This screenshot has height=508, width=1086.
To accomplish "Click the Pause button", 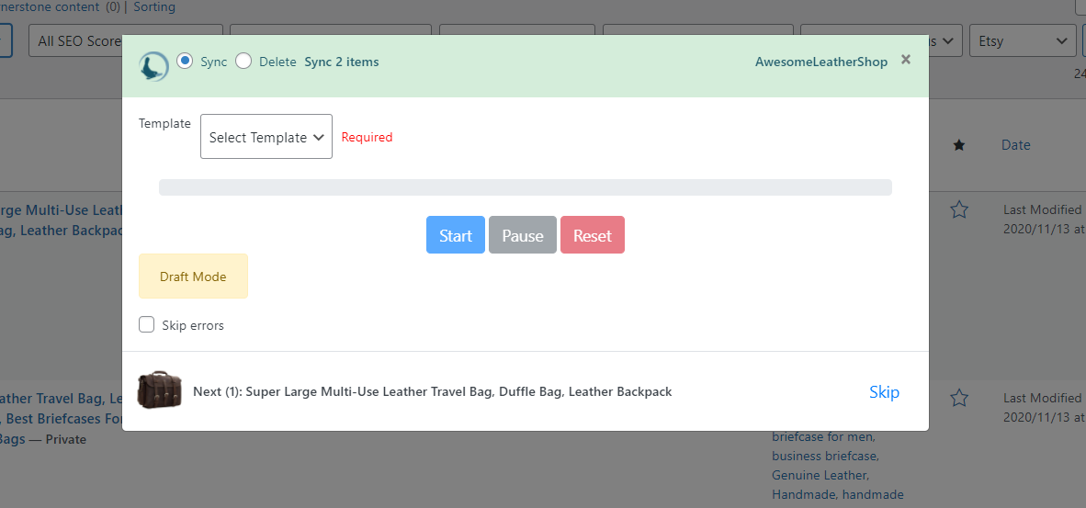I will [x=523, y=234].
